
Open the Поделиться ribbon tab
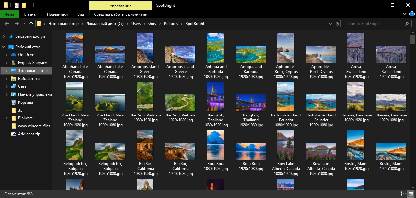point(57,14)
